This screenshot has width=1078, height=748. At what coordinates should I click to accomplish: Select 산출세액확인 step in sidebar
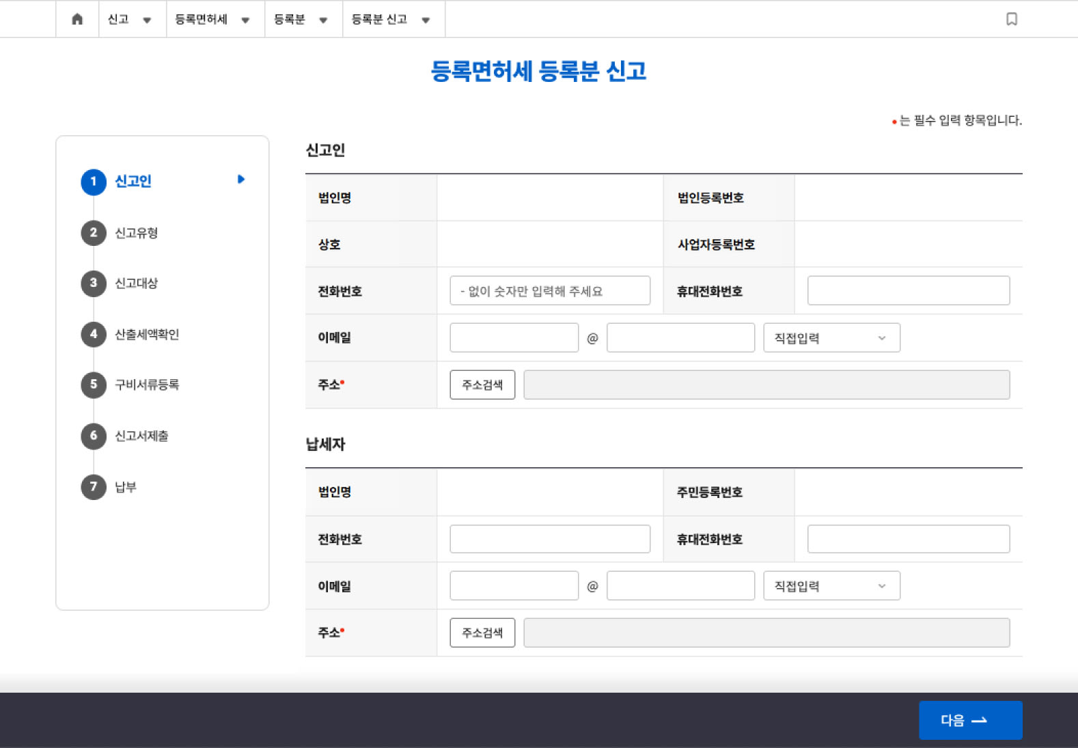tap(147, 334)
